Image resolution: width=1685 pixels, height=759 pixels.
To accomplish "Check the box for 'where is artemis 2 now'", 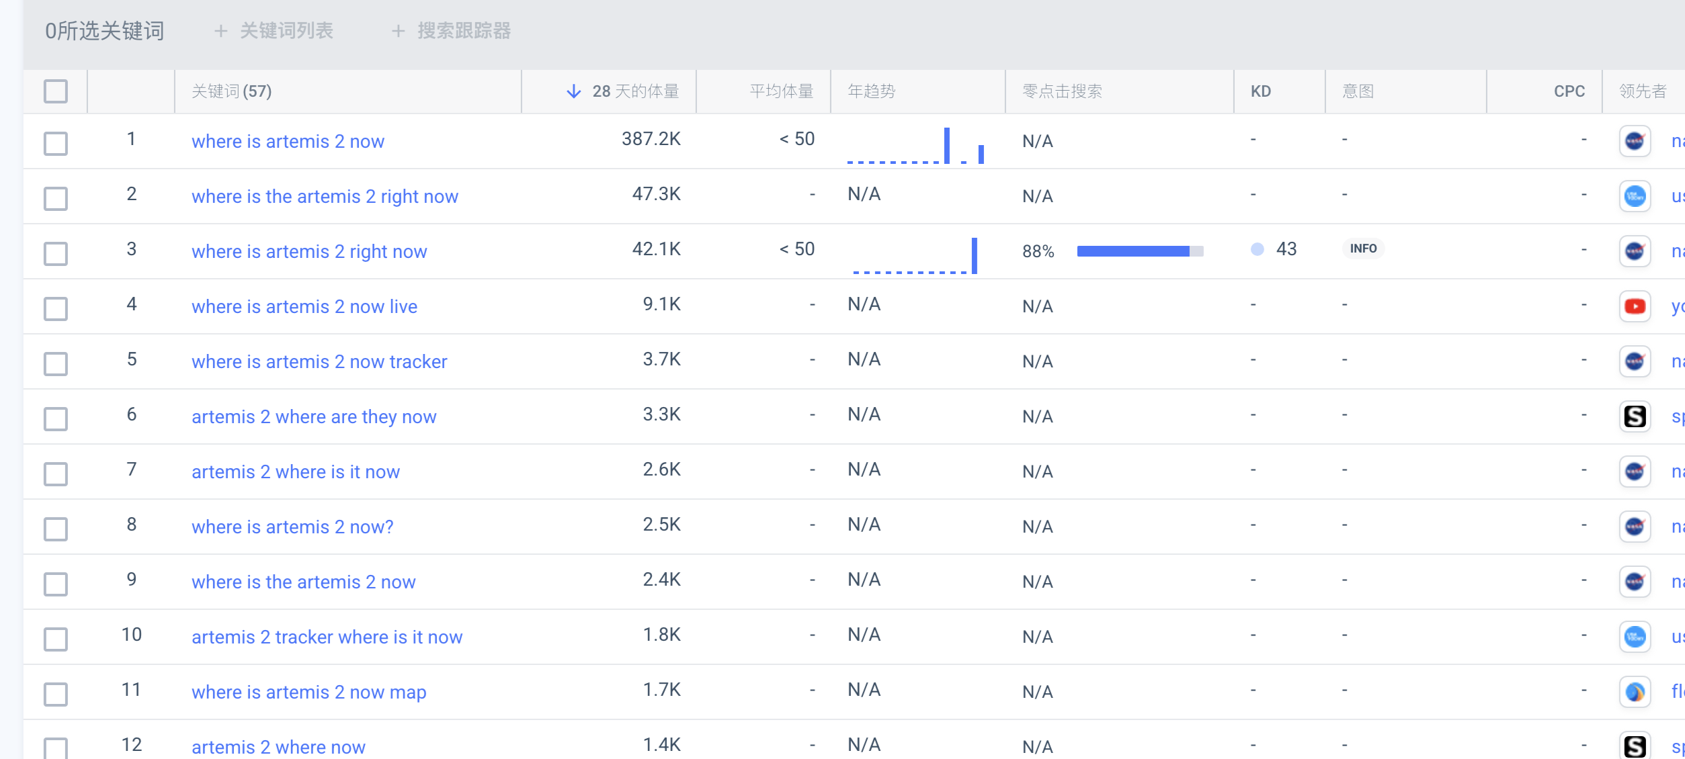I will click(56, 142).
